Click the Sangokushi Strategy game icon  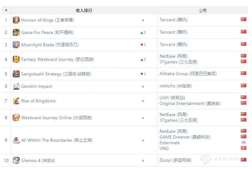(16, 74)
